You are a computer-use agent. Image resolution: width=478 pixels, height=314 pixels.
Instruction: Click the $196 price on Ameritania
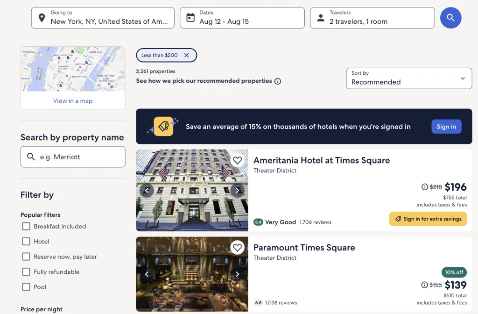[456, 187]
